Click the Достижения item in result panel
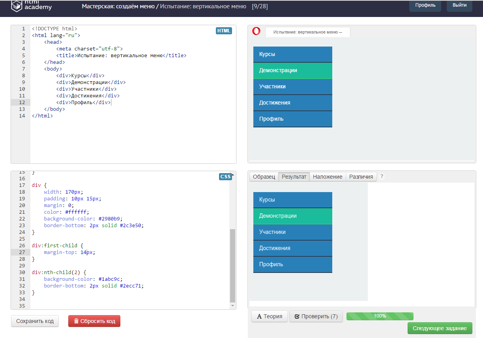The height and width of the screenshot is (338, 483). click(293, 248)
